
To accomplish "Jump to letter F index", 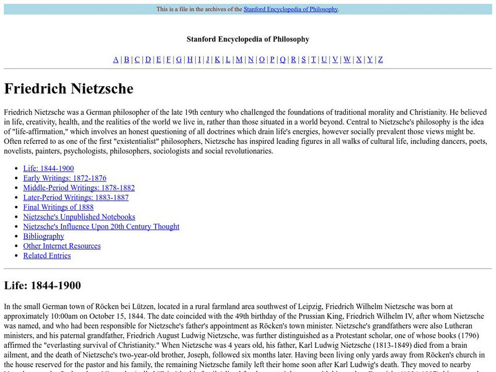I will pyautogui.click(x=168, y=60).
